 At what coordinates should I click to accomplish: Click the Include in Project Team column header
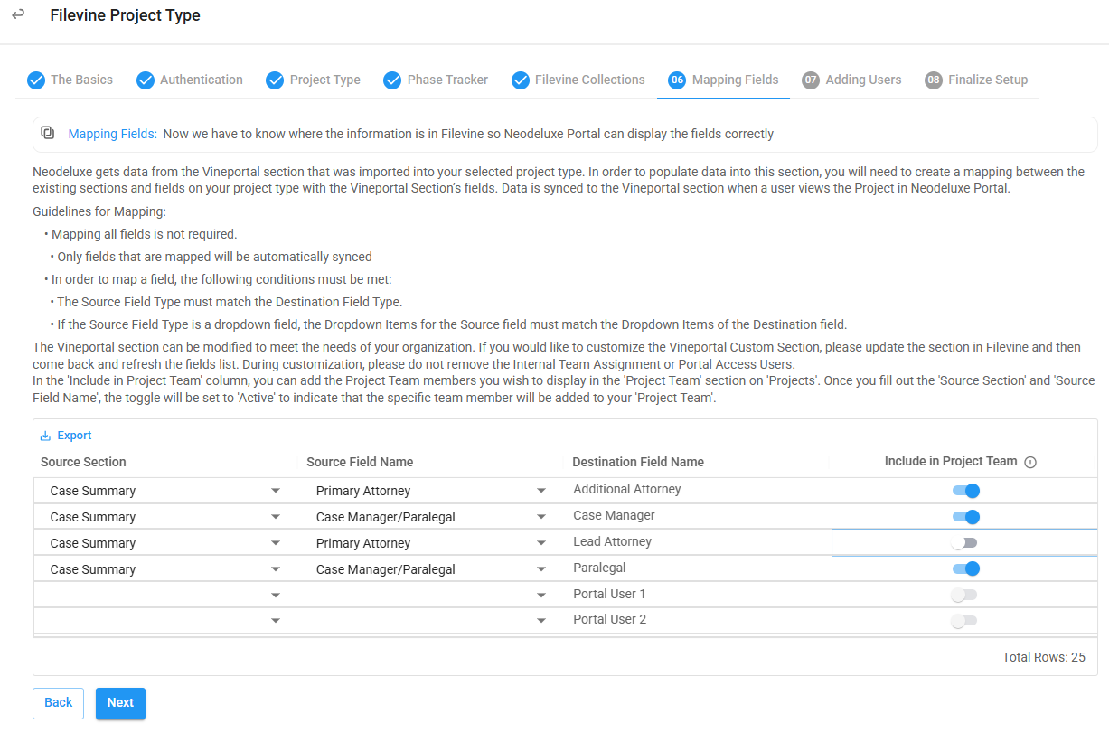tap(951, 461)
